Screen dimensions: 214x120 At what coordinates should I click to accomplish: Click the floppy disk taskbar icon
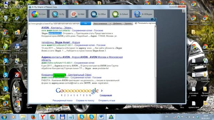tap(62, 117)
